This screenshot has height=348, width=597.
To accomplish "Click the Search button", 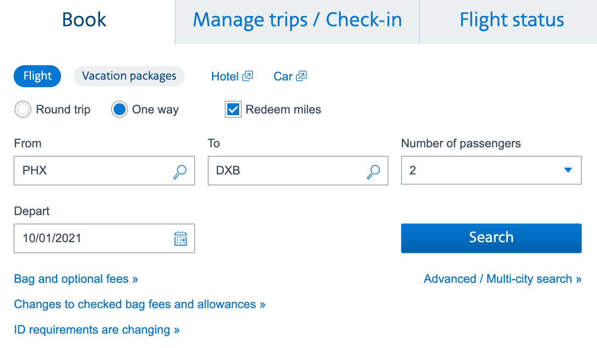I will coord(491,238).
